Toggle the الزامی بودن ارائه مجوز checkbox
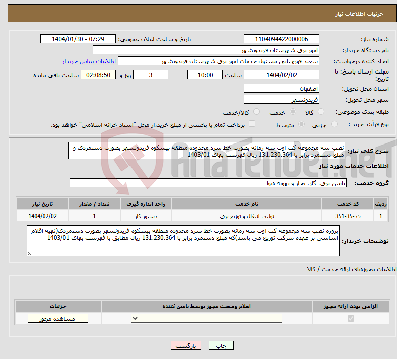 pyautogui.click(x=351, y=318)
